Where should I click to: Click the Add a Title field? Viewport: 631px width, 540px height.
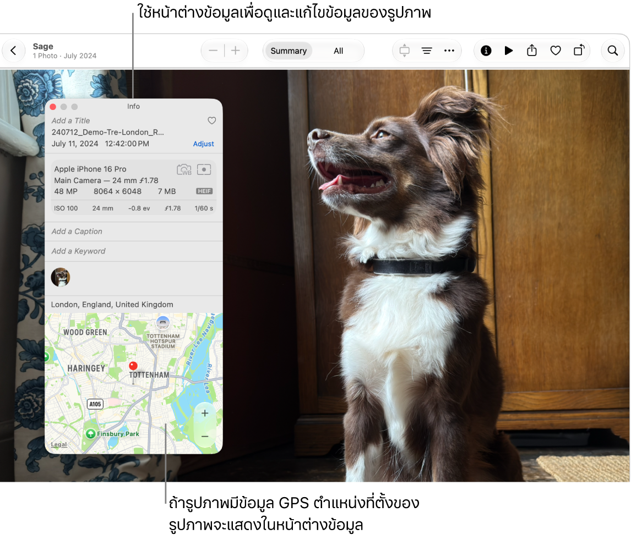71,120
